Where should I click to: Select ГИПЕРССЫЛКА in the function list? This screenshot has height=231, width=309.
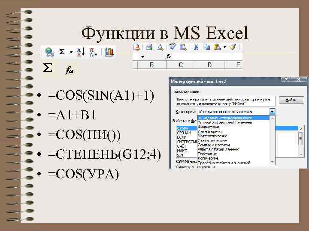click(187, 142)
